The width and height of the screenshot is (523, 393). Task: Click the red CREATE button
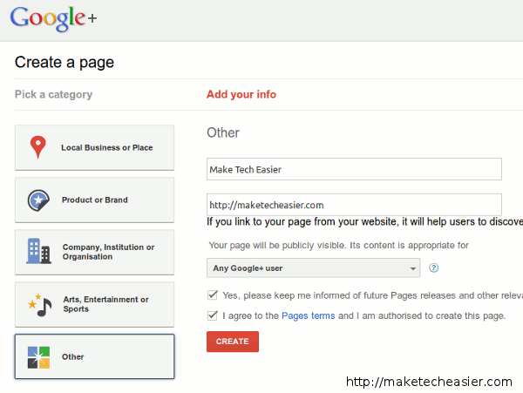pos(233,342)
